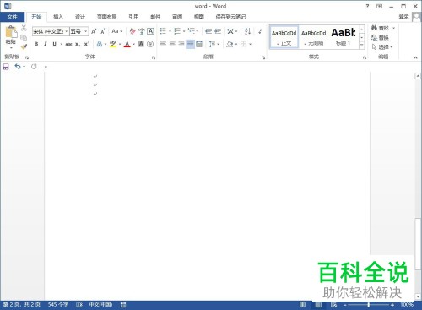Toggle justify alignment button

point(191,44)
